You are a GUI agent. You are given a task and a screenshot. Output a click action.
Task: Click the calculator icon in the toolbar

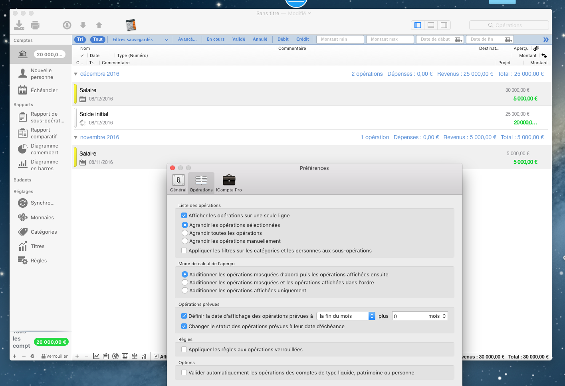pos(131,25)
